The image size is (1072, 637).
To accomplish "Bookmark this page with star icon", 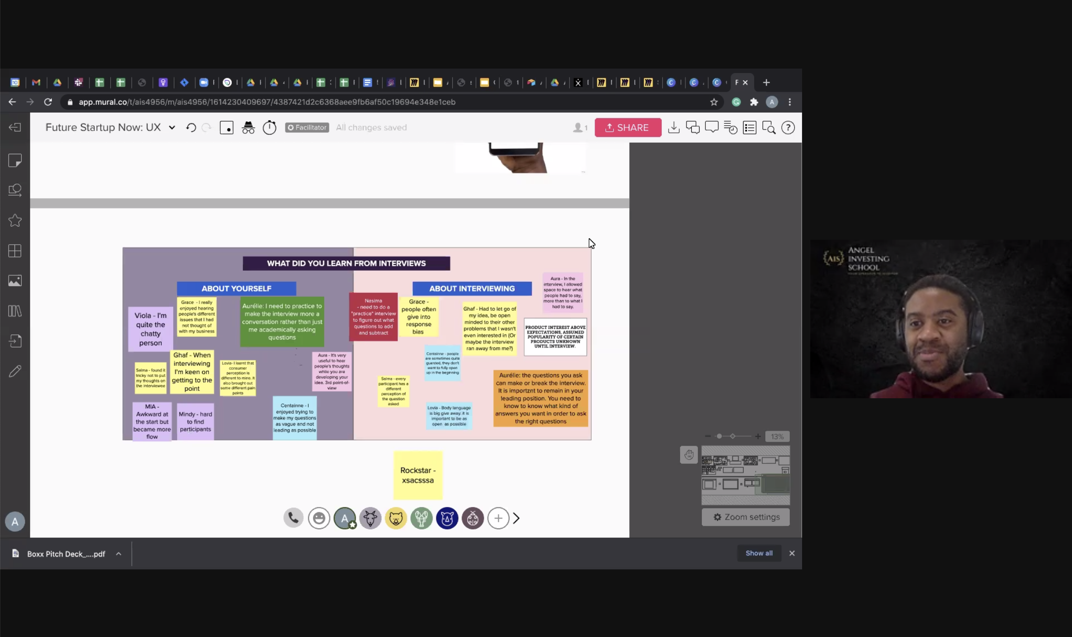I will tap(714, 102).
